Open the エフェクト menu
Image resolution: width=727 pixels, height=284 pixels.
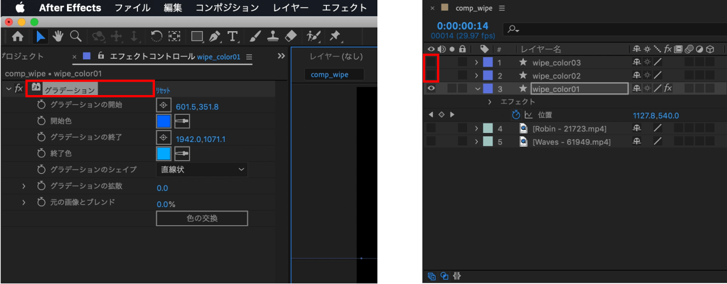coord(344,8)
